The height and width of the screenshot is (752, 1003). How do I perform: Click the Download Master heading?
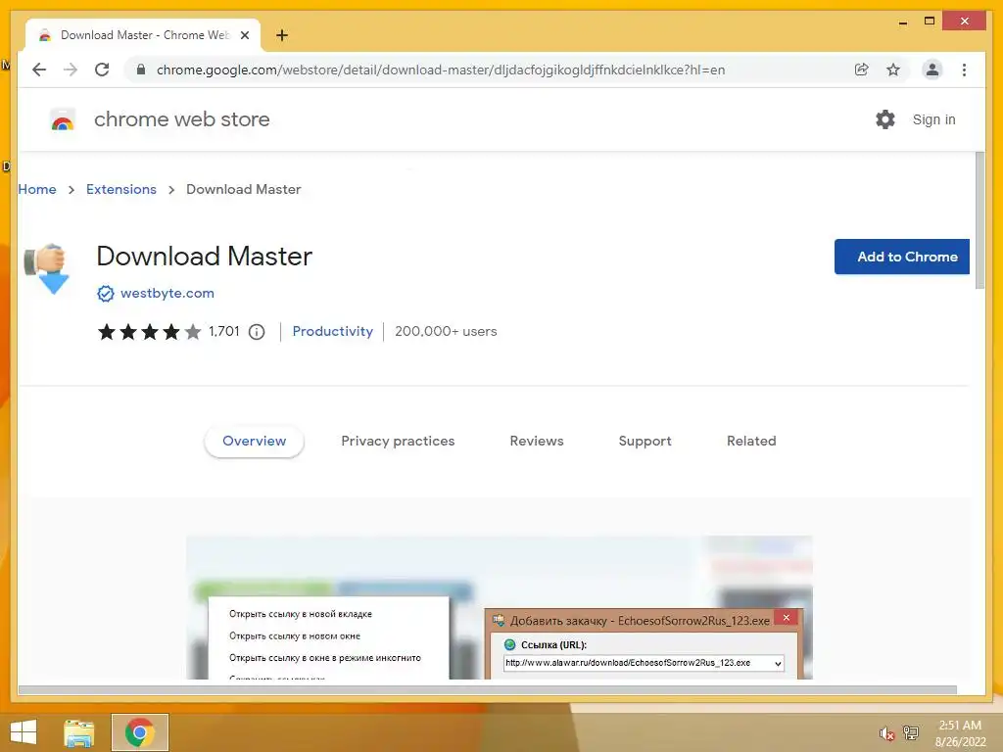pyautogui.click(x=204, y=257)
